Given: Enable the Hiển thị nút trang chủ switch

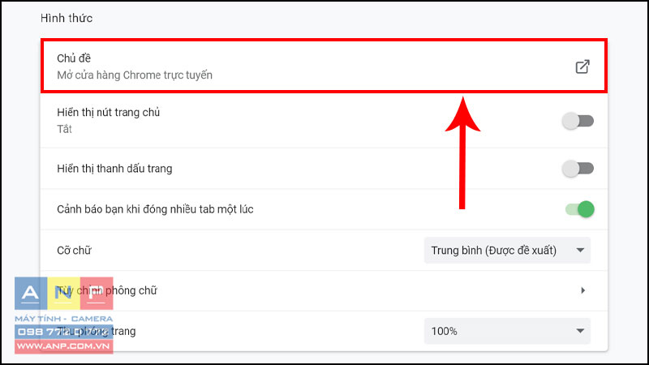Looking at the screenshot, I should (x=578, y=121).
